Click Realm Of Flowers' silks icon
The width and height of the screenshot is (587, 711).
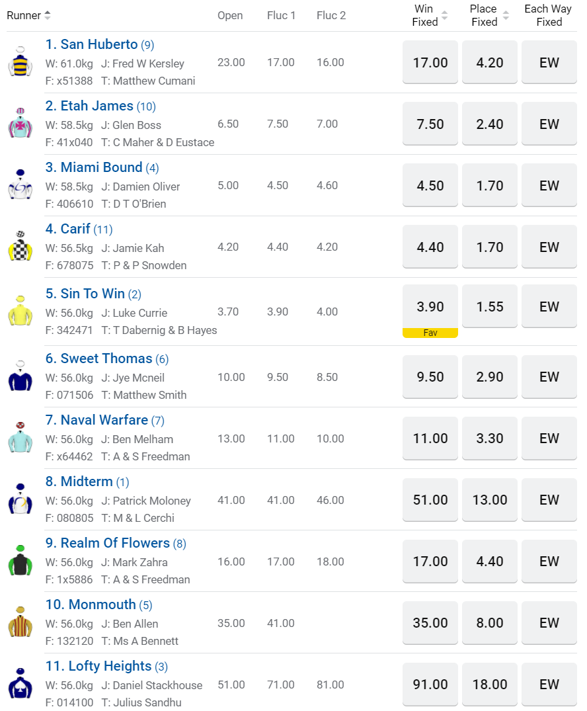tap(20, 561)
